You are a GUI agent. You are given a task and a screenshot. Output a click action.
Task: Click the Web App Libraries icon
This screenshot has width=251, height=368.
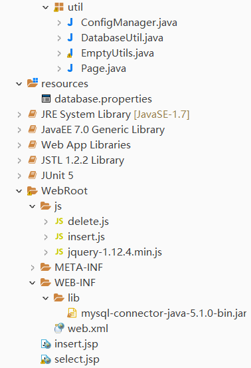[33, 145]
